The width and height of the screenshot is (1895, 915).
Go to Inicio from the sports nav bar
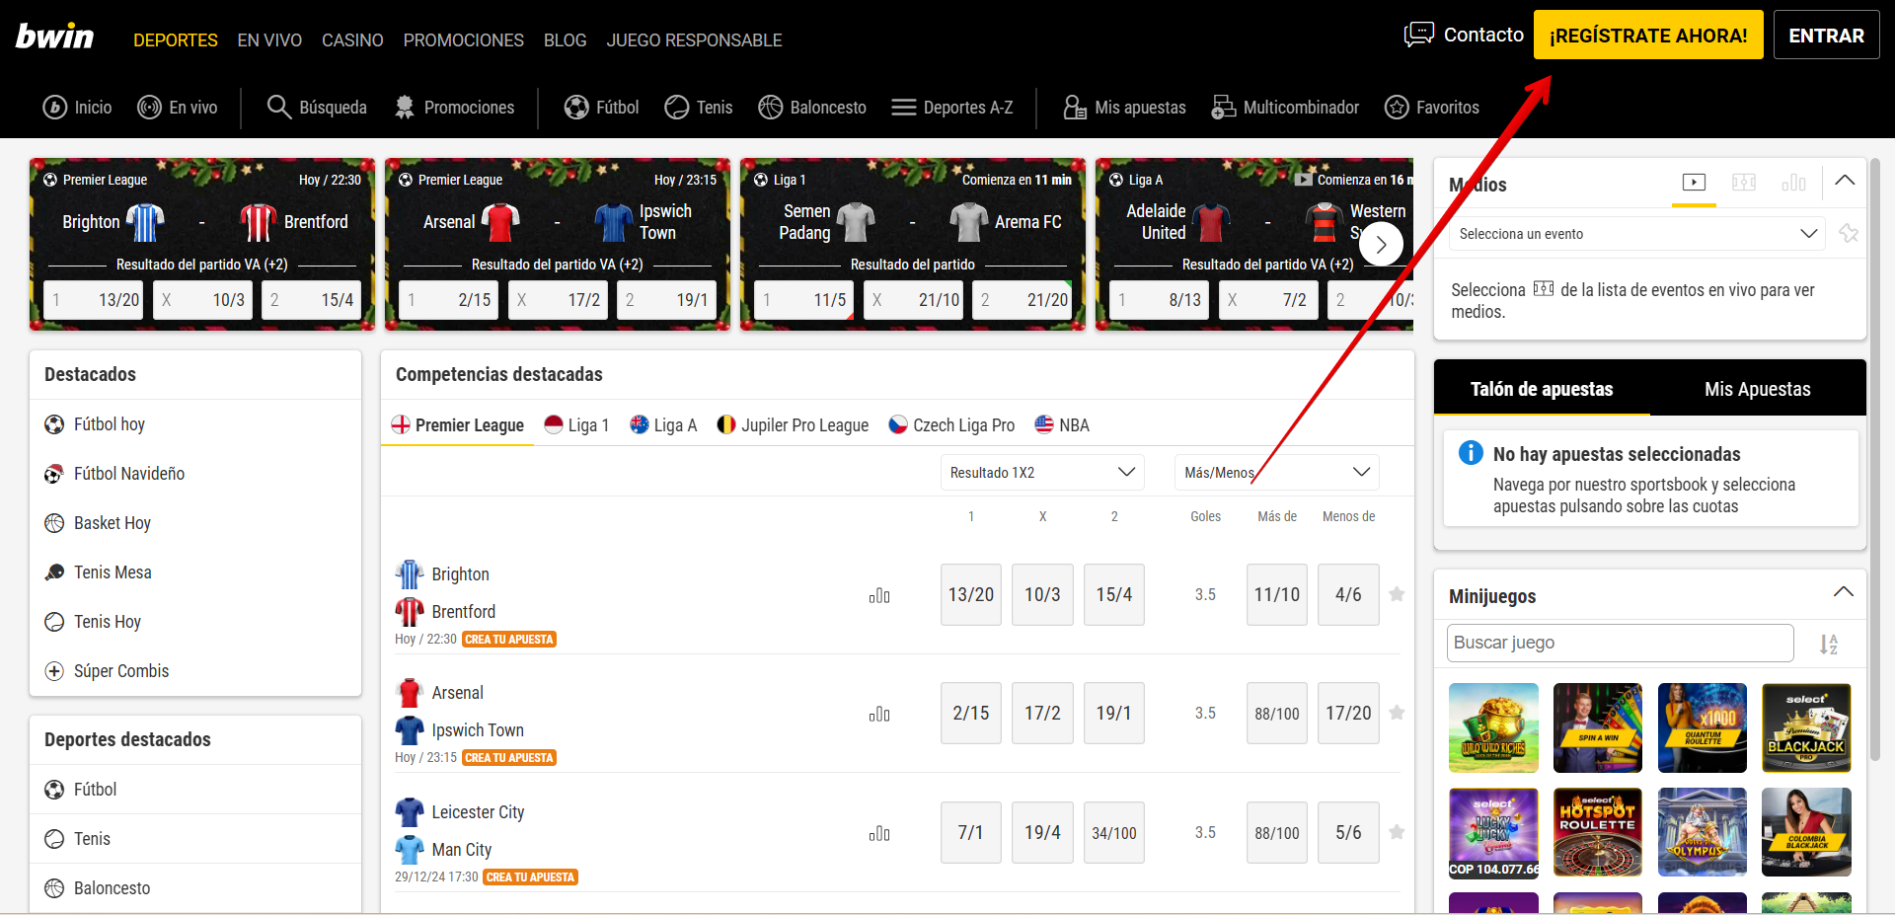pos(77,108)
